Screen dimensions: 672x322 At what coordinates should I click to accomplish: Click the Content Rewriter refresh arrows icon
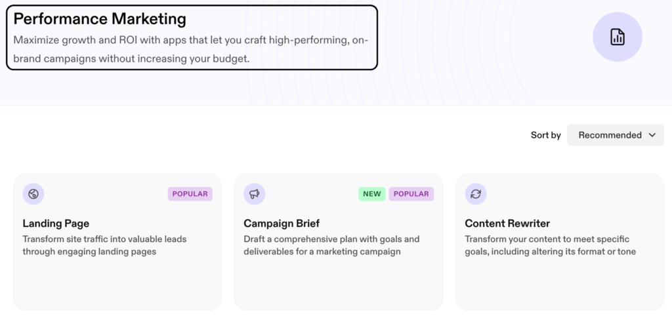point(476,194)
